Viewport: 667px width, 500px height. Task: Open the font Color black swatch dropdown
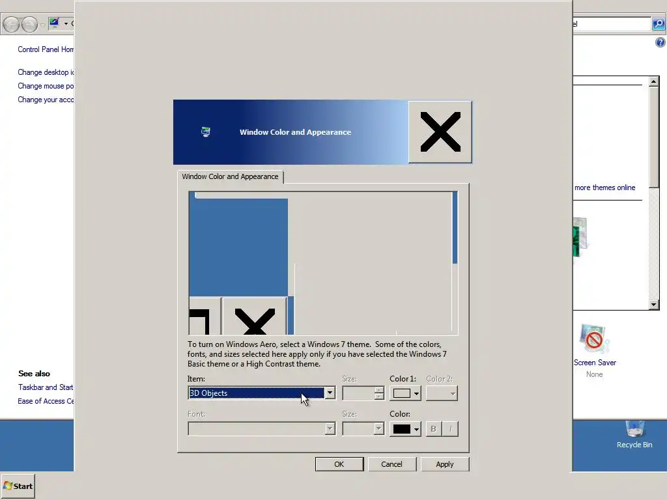[x=405, y=428]
